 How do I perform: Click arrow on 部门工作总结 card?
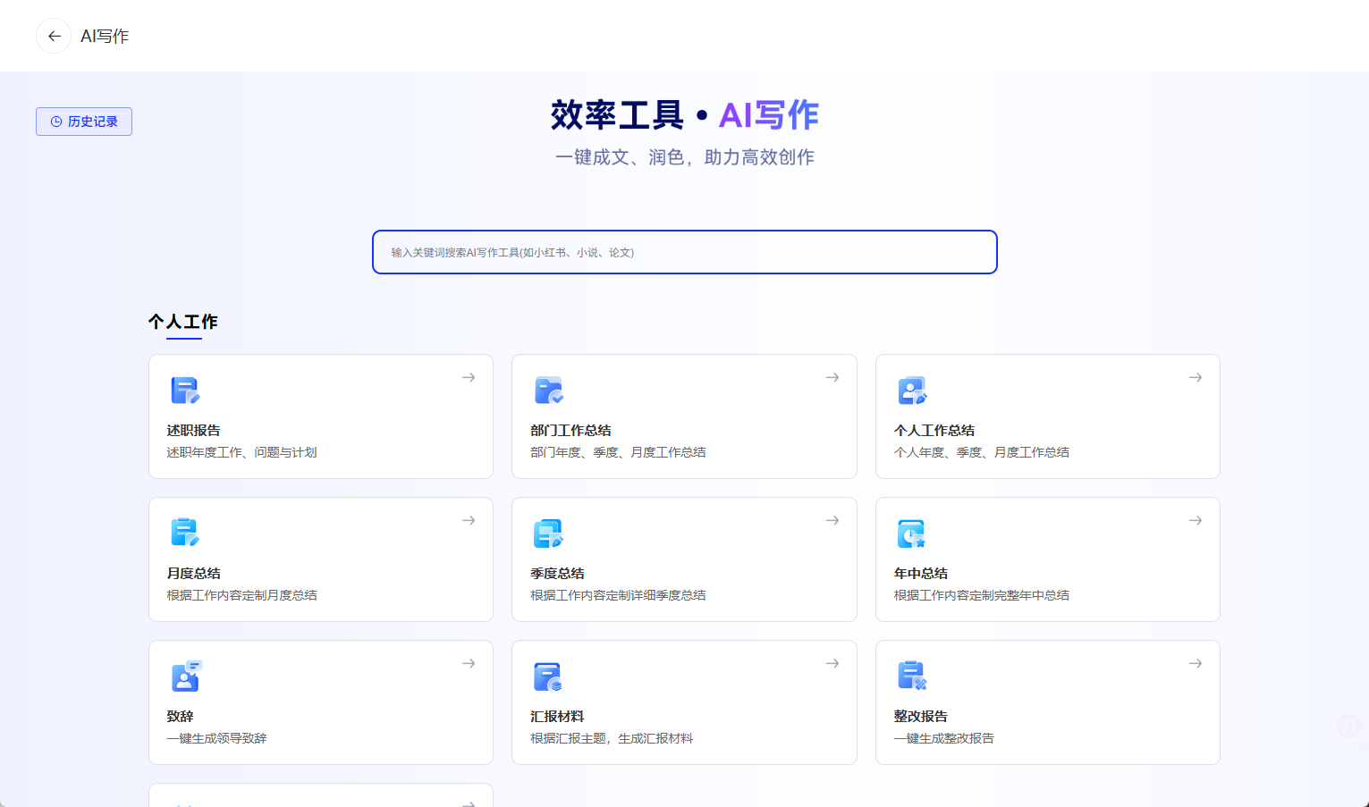pyautogui.click(x=832, y=377)
